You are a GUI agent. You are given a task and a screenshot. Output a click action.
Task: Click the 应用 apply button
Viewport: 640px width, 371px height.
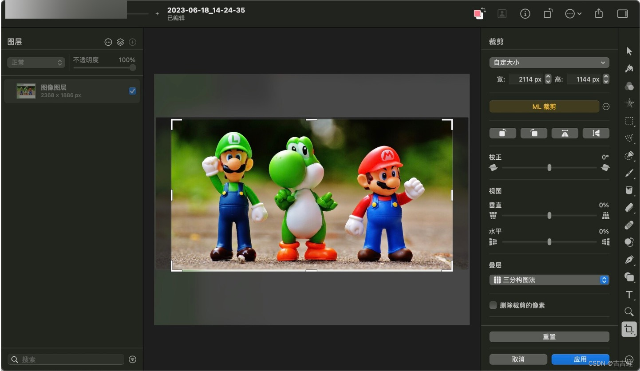coord(580,359)
